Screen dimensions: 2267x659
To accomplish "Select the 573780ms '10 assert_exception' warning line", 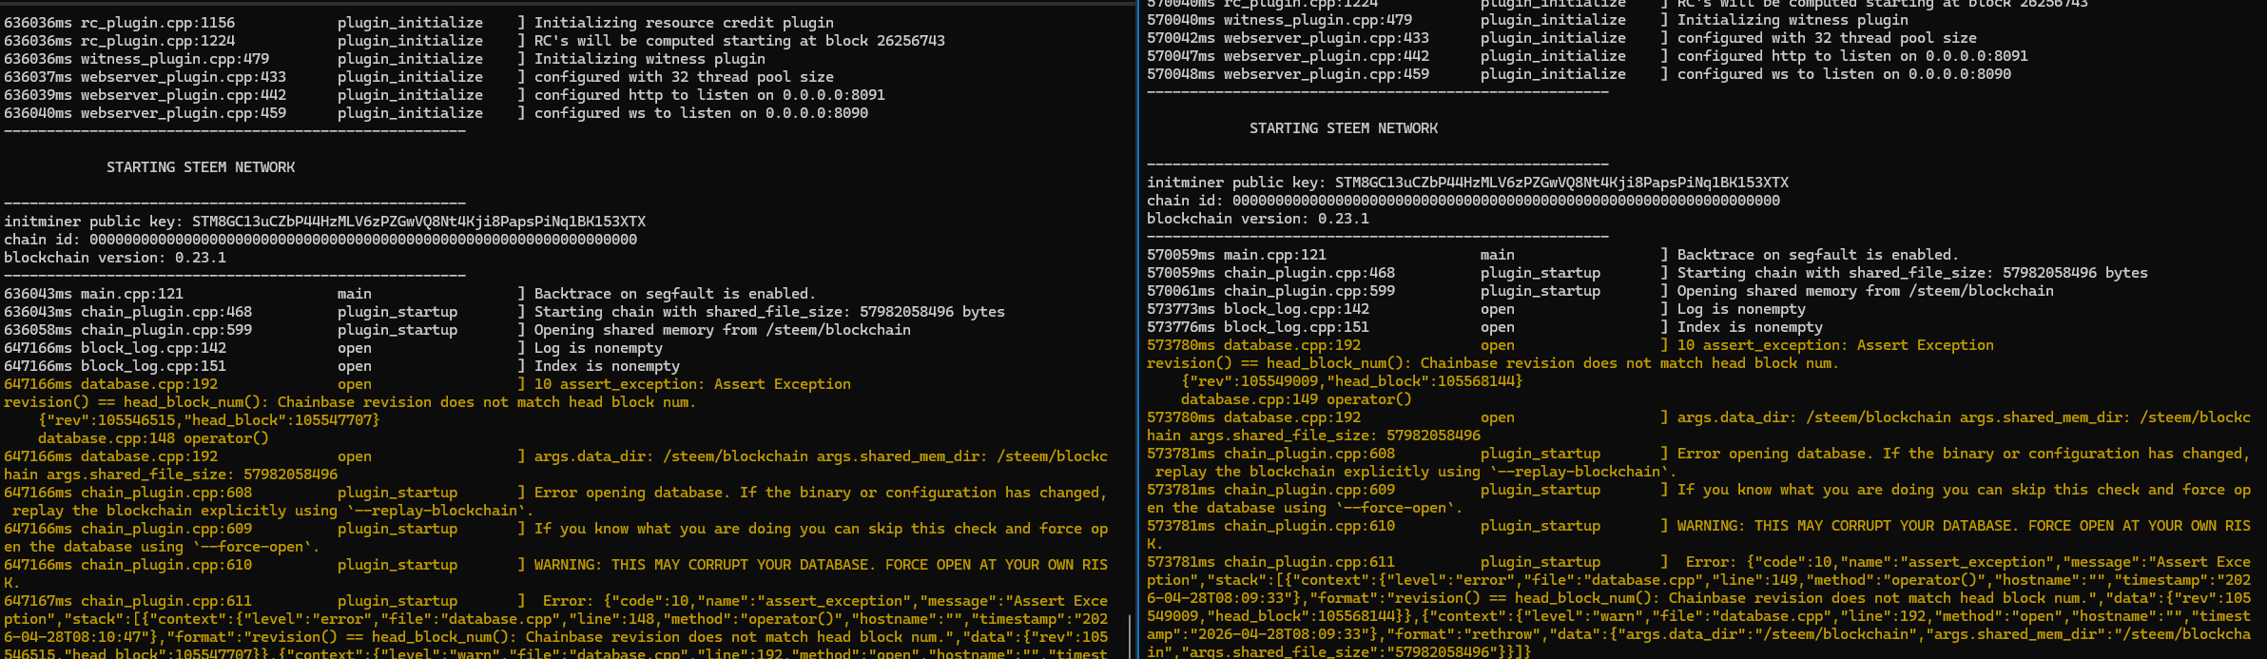I will point(1570,345).
